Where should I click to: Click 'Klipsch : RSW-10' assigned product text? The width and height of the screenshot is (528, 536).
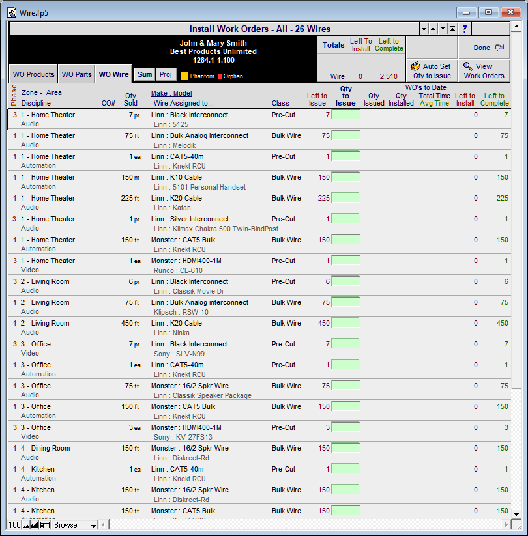(181, 312)
